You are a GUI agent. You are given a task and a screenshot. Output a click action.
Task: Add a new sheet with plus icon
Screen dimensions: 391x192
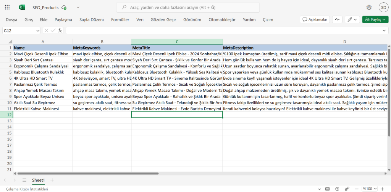click(x=52, y=180)
